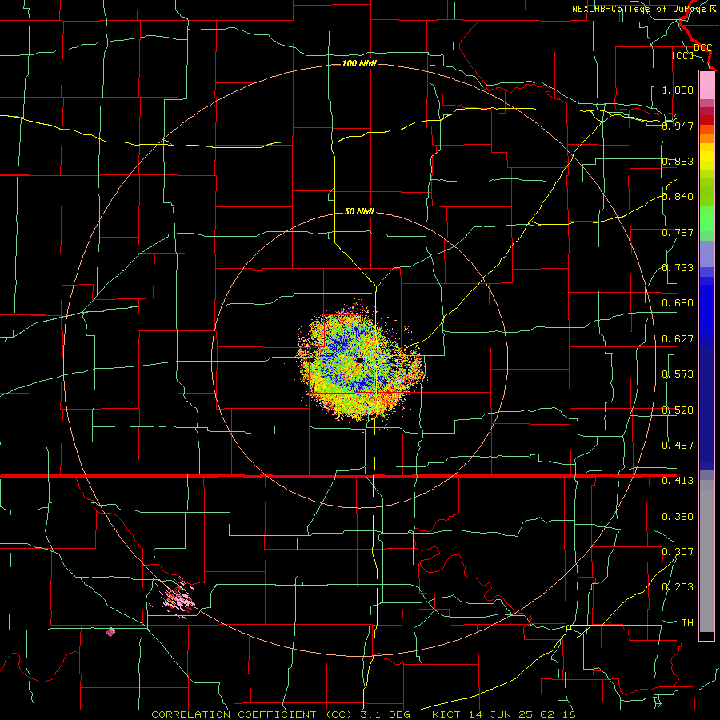This screenshot has width=720, height=720.
Task: Select the 0.840 scale value
Action: click(x=678, y=197)
